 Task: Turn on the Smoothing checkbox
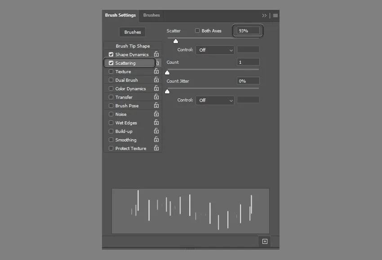(111, 140)
